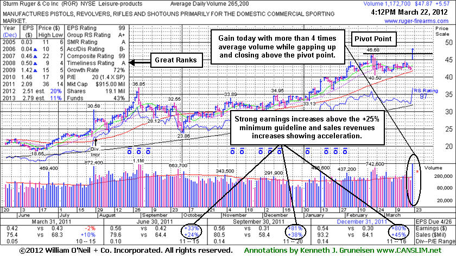
Task: Click the $47.87 closing price
Action: (x=423, y=4)
